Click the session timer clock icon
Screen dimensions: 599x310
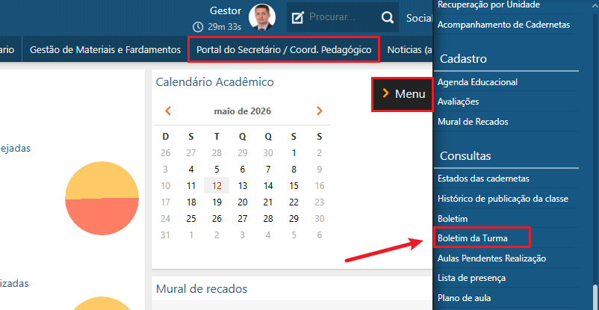[198, 27]
